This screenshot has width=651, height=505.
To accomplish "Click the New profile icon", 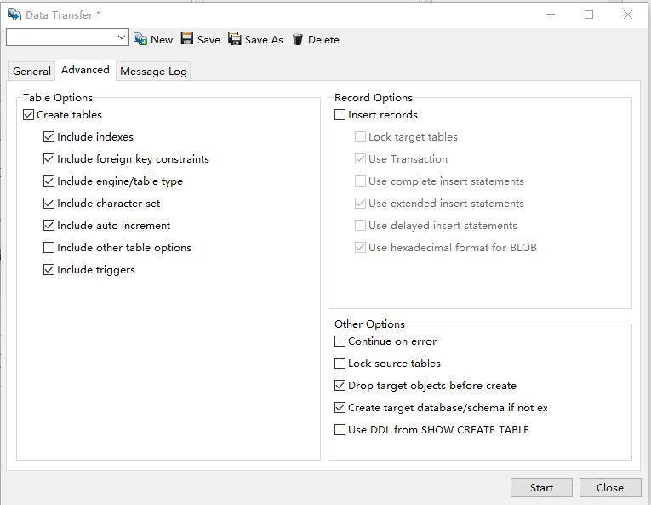I will coord(140,39).
